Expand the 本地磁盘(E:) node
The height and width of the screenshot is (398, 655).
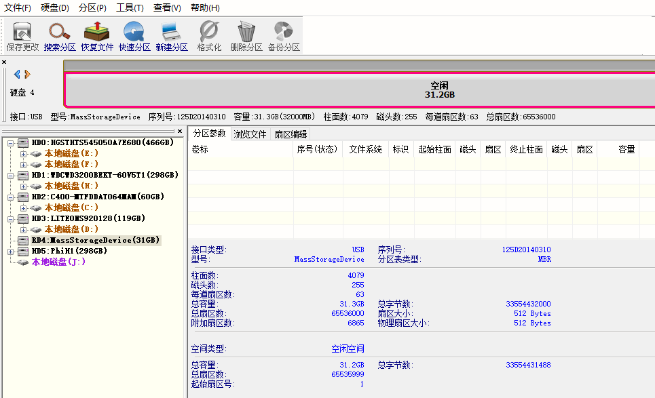coord(23,154)
